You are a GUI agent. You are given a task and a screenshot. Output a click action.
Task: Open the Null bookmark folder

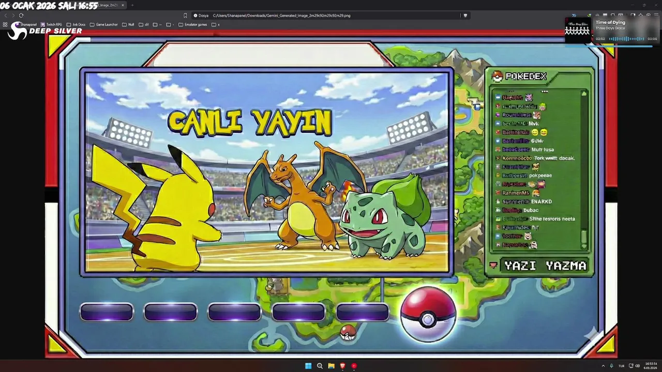(128, 24)
